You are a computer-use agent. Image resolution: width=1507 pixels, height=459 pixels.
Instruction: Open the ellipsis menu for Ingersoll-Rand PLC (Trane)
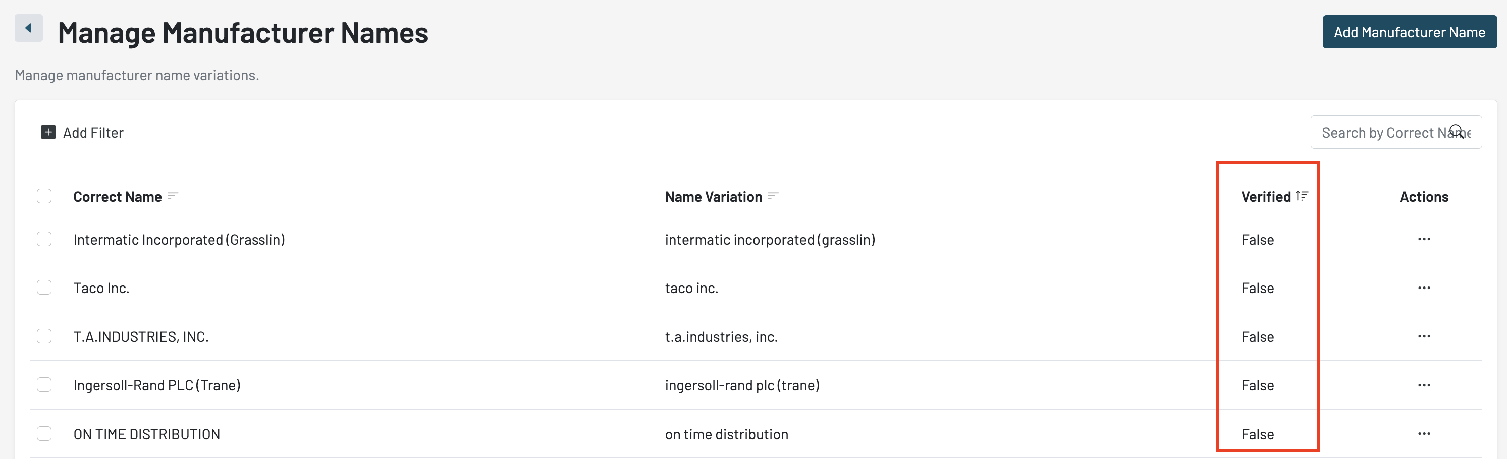tap(1424, 385)
